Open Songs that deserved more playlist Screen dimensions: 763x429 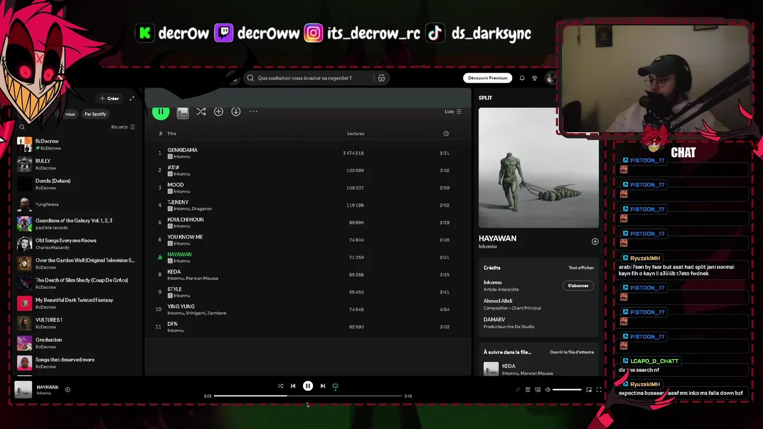coord(77,363)
